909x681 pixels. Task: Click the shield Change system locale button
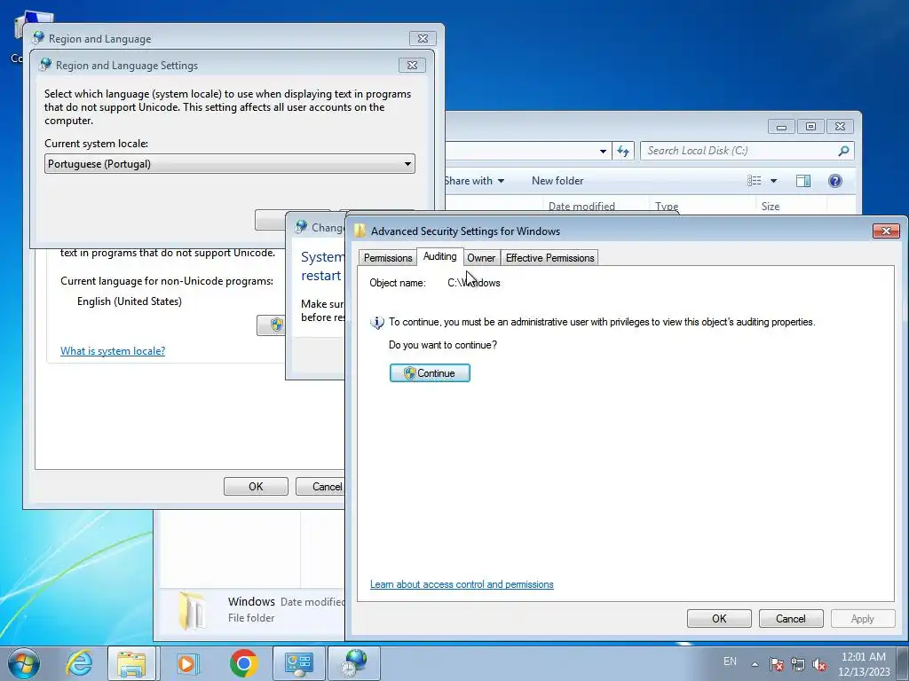click(x=272, y=325)
